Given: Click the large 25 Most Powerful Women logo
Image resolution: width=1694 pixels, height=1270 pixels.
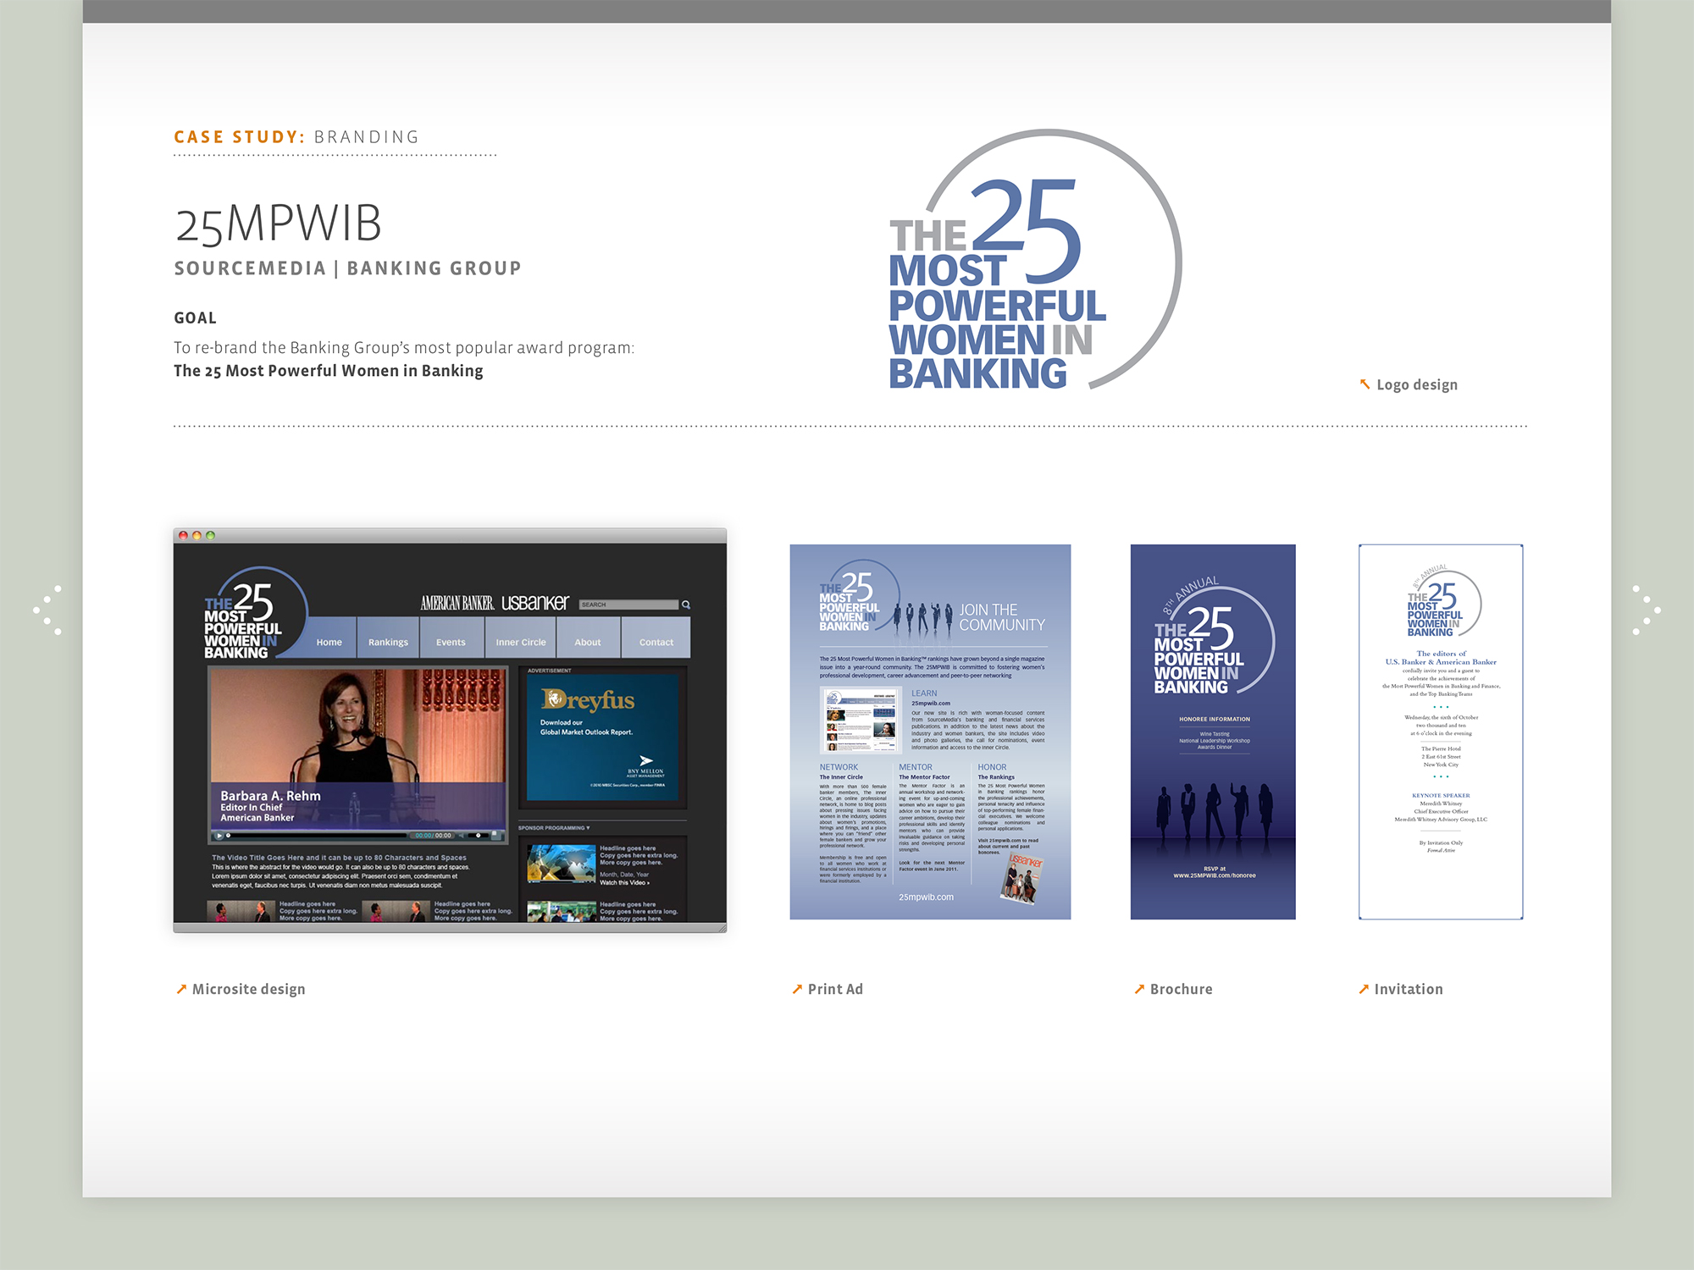Looking at the screenshot, I should [1035, 260].
